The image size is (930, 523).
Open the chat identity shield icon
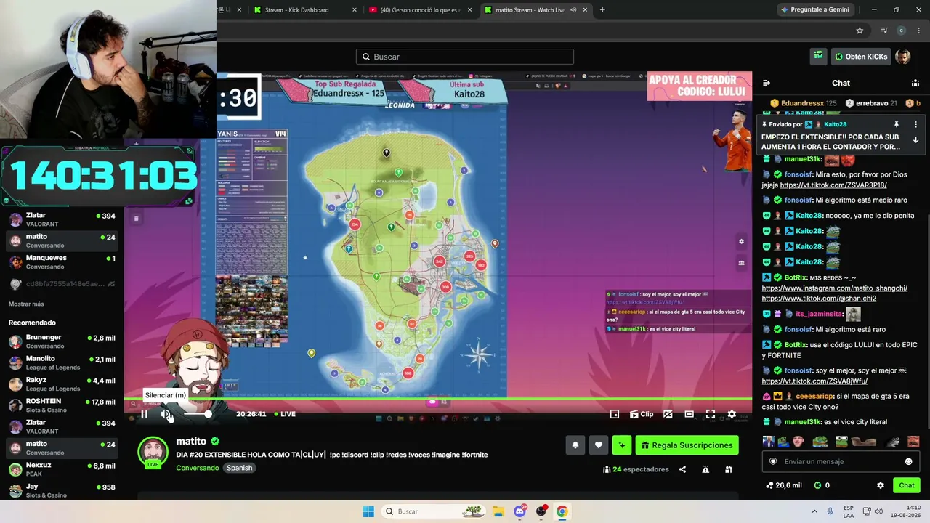pyautogui.click(x=772, y=461)
